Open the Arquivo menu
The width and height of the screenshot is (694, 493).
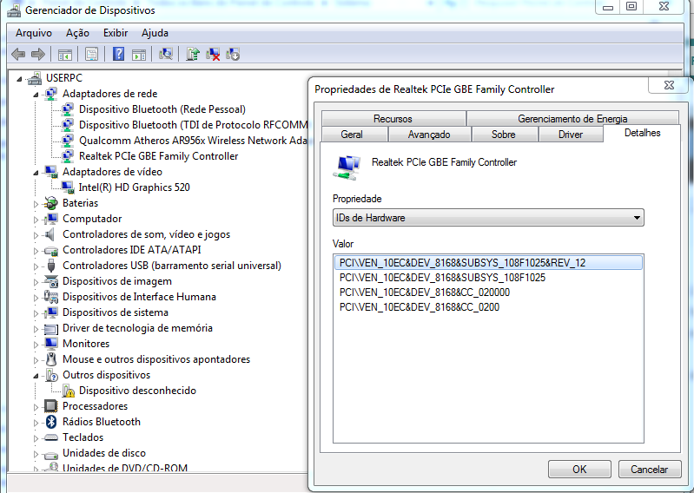pyautogui.click(x=34, y=33)
